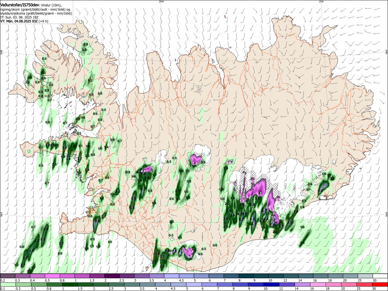Pick the darkest blue 10 rain swatch
Viewport: 388px width, 291px height.
click(x=272, y=285)
